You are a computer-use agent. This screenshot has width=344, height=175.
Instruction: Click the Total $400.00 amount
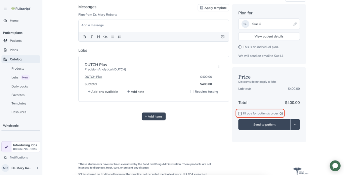pos(292,103)
